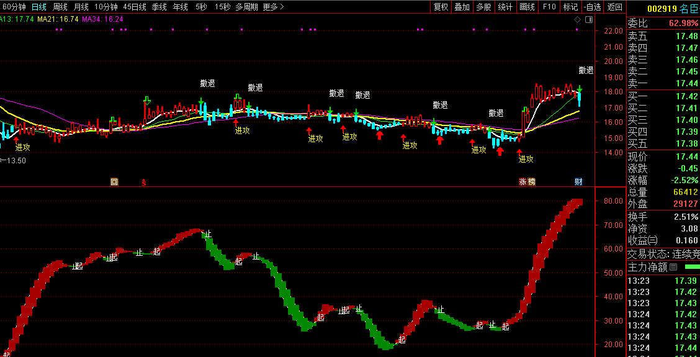
Task: Open the 榜 ranking badge icon
Action: (531, 182)
